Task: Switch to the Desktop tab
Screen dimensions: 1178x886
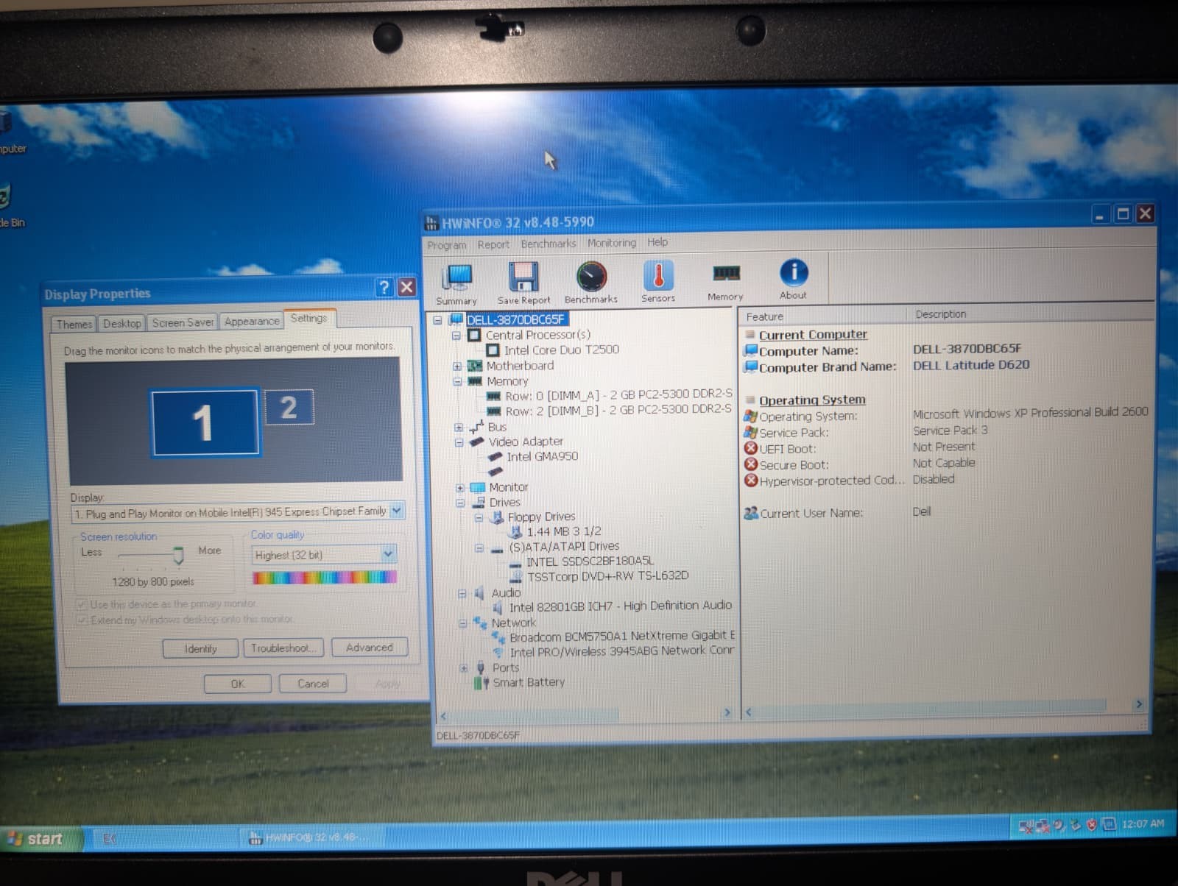Action: pyautogui.click(x=122, y=323)
